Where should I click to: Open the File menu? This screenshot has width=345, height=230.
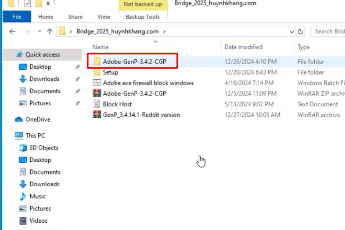click(x=17, y=17)
